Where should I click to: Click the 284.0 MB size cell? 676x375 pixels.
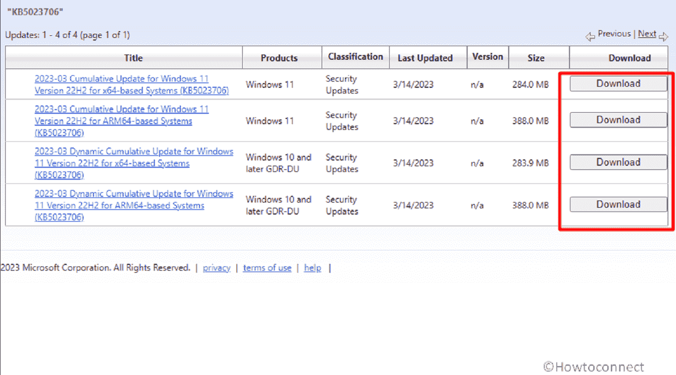(x=530, y=85)
